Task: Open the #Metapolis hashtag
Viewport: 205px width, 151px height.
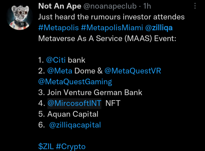Action: coord(58,28)
